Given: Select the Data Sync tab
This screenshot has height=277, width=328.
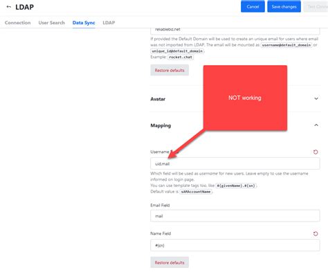Looking at the screenshot, I should (84, 23).
